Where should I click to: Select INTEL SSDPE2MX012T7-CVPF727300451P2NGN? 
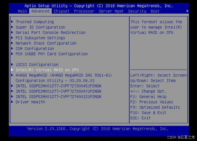(x=59, y=86)
